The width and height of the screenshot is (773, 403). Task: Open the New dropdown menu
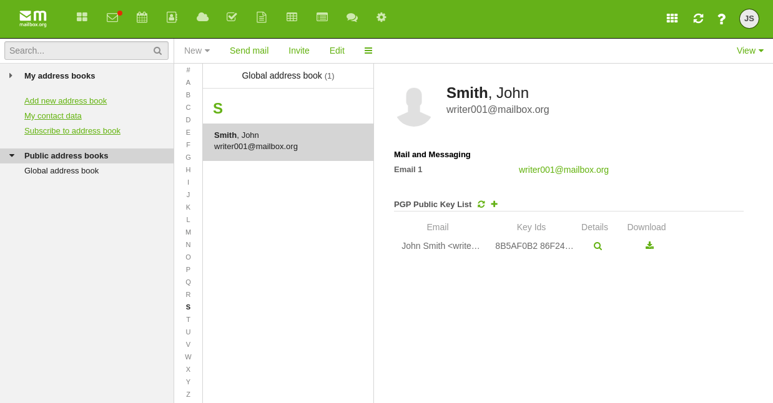click(x=196, y=51)
